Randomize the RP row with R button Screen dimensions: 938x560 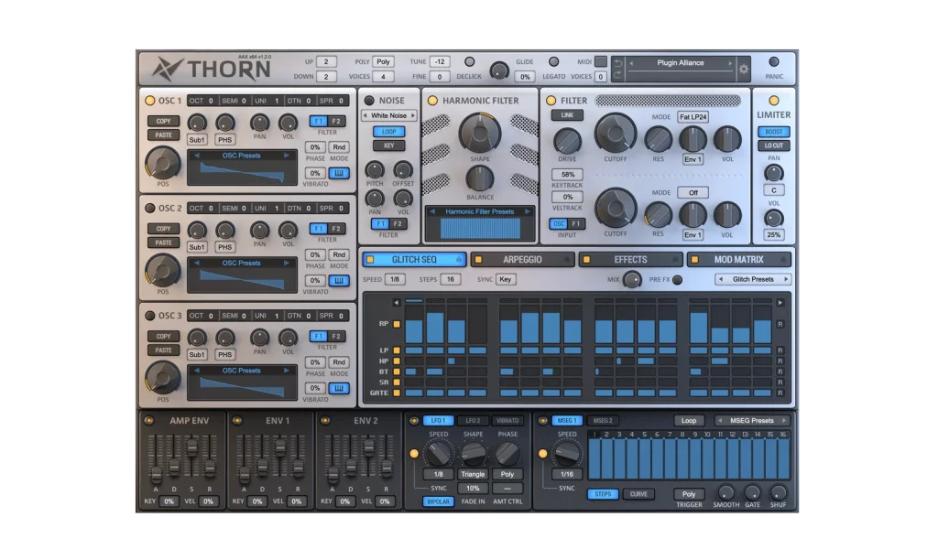pos(780,324)
